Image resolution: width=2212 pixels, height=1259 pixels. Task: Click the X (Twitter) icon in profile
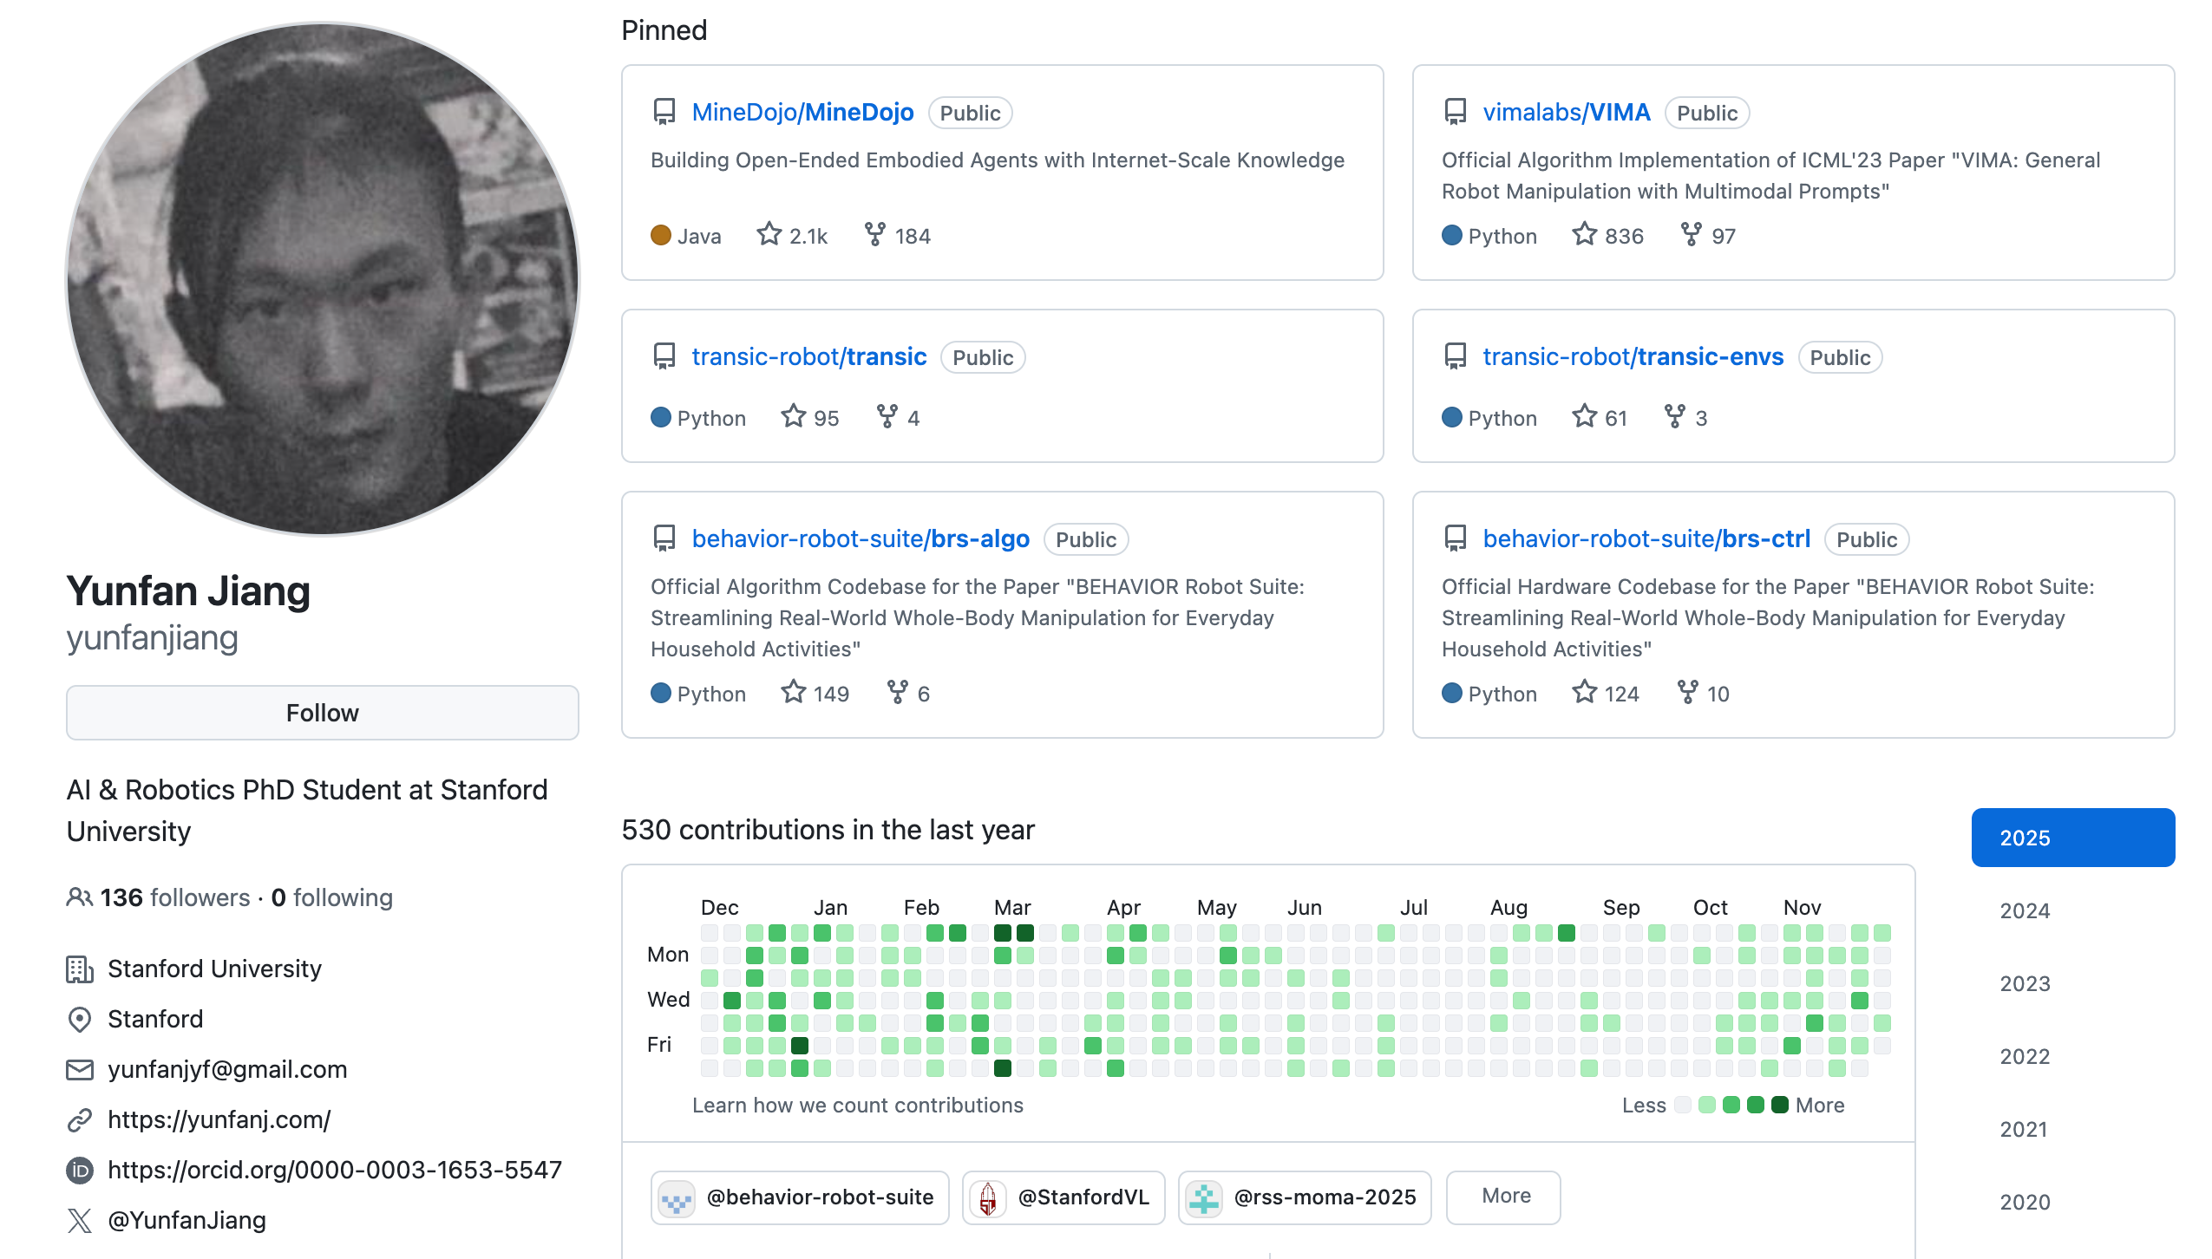pos(80,1220)
